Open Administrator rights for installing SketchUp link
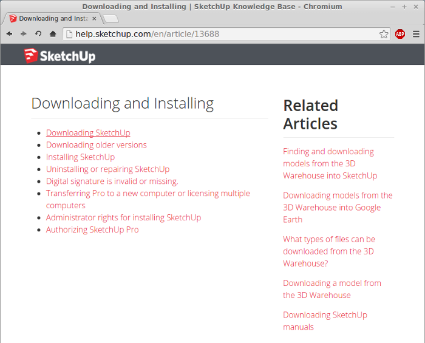425x343 pixels. pyautogui.click(x=123, y=217)
